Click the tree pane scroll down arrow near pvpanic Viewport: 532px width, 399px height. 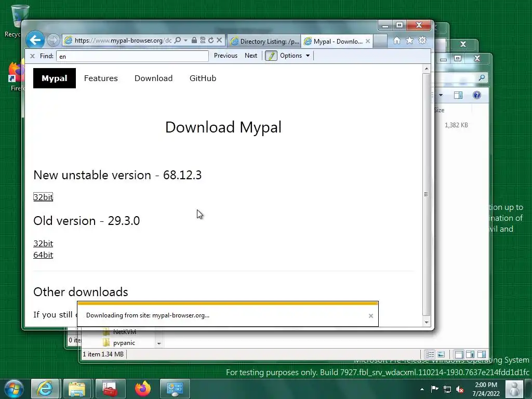(159, 343)
